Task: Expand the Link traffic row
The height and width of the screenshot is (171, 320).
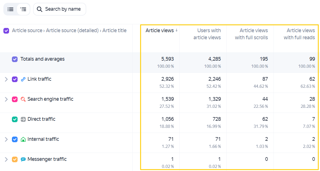Action: click(x=6, y=79)
